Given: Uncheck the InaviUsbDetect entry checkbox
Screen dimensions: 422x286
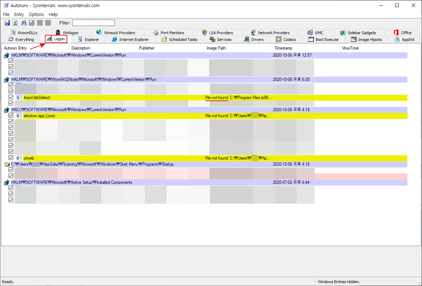Looking at the screenshot, I should tap(11, 97).
